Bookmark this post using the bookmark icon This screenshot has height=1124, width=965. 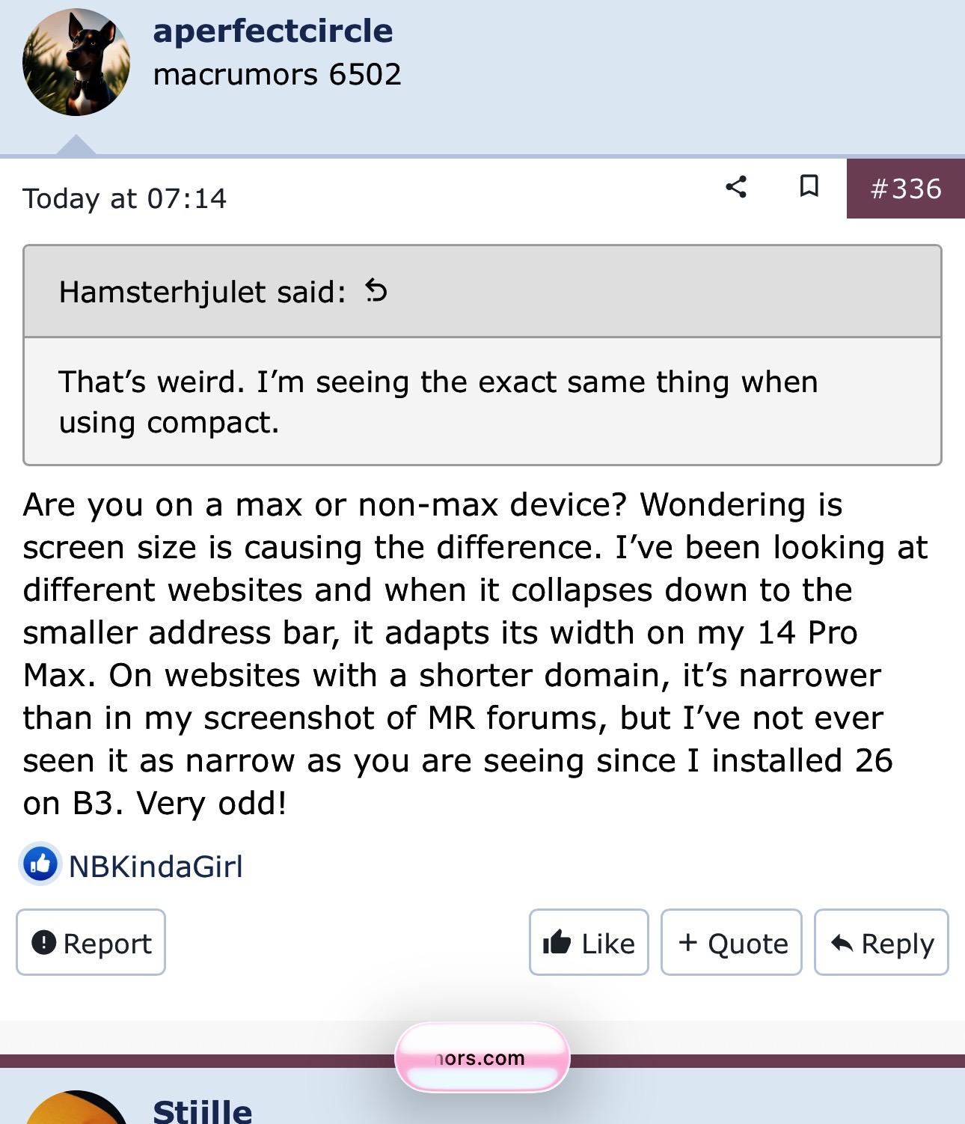coord(809,186)
